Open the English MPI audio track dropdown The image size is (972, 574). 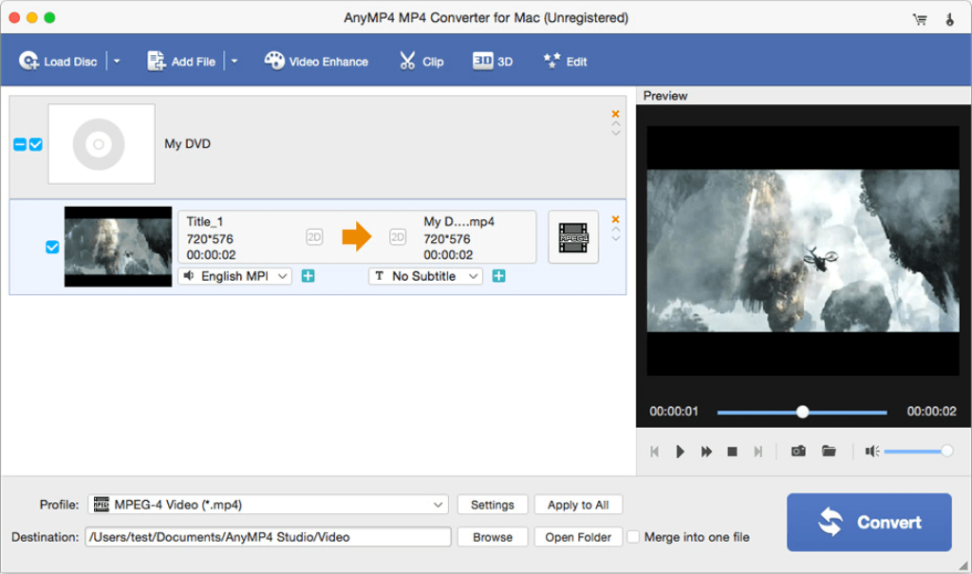click(235, 276)
